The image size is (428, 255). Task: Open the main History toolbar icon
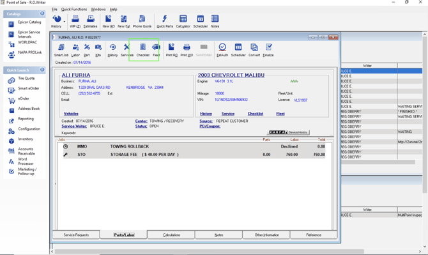pyautogui.click(x=56, y=22)
